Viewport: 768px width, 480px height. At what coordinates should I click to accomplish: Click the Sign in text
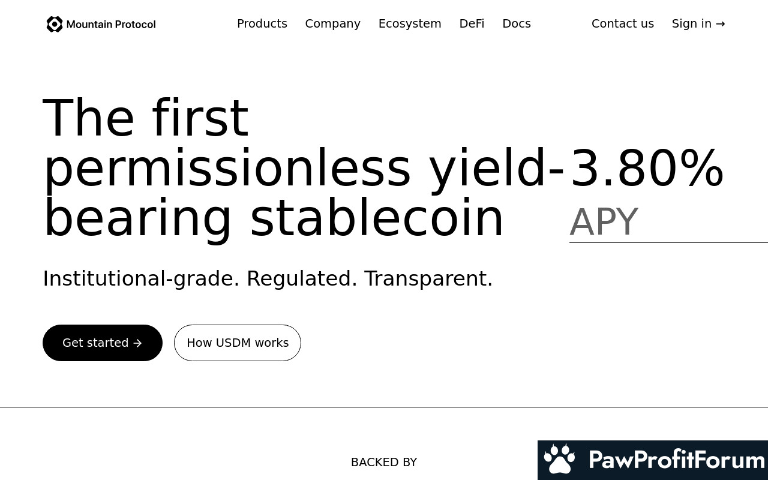[x=691, y=23]
